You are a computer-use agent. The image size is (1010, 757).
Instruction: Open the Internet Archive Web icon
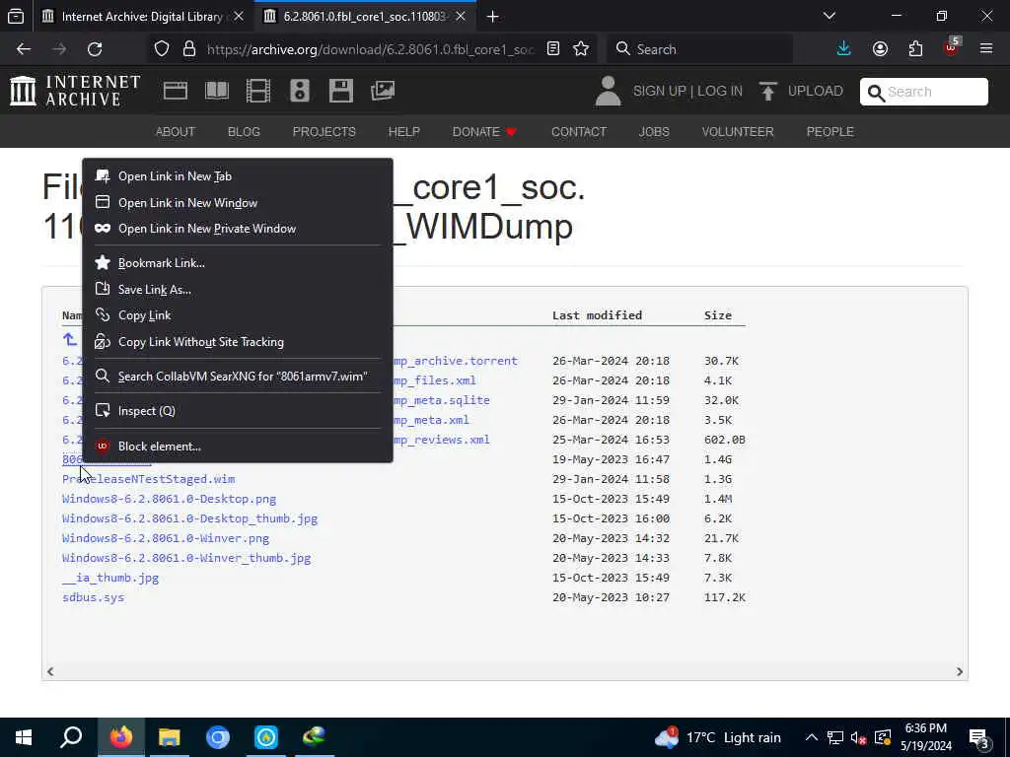point(176,91)
